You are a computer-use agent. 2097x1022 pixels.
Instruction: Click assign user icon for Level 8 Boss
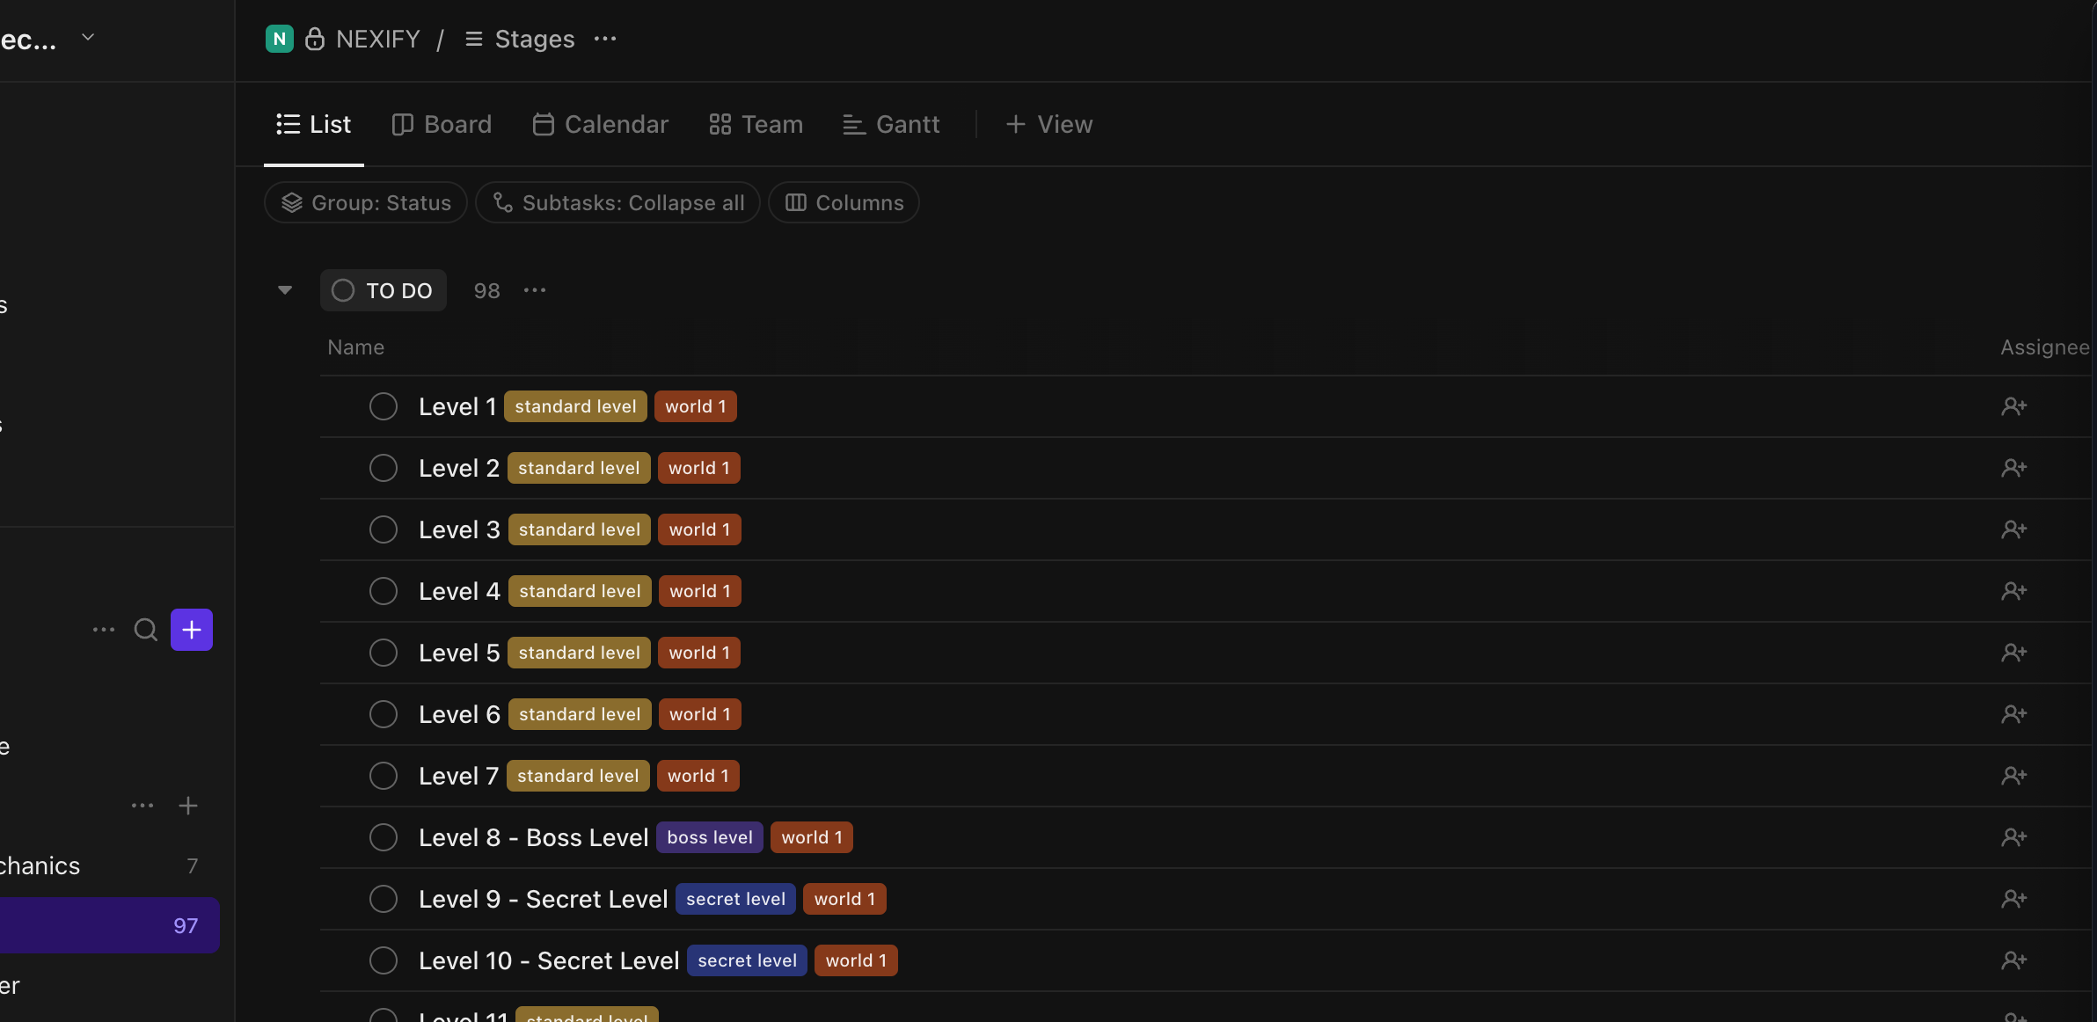(x=2013, y=837)
